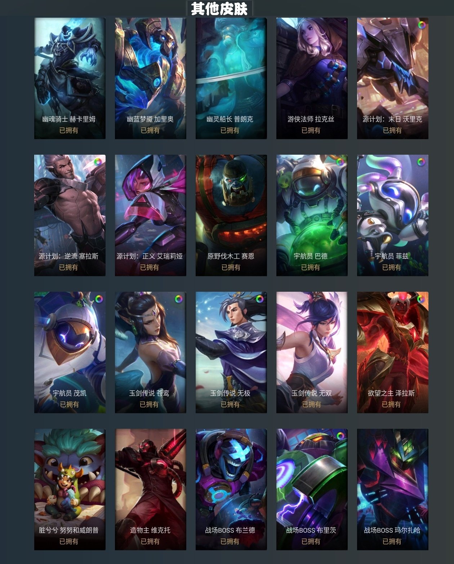The width and height of the screenshot is (454, 564).
Task: Click chroma wheel icon on 宇航员 巴德
Action: click(x=340, y=162)
